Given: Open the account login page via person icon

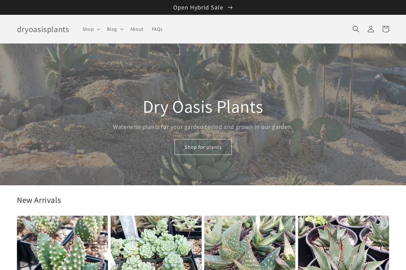Looking at the screenshot, I should pos(371,29).
